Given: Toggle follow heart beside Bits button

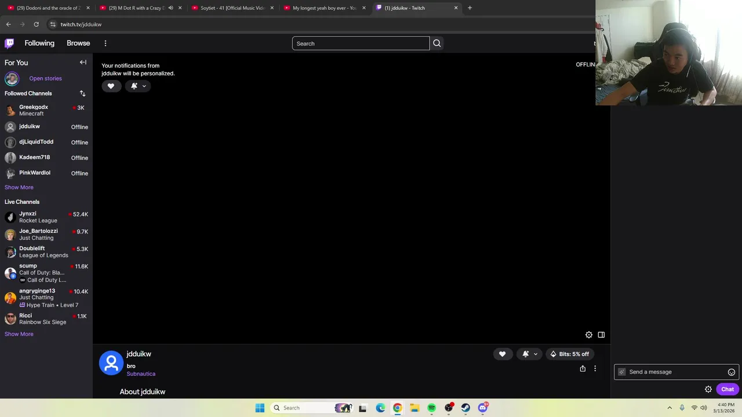Looking at the screenshot, I should 502,354.
